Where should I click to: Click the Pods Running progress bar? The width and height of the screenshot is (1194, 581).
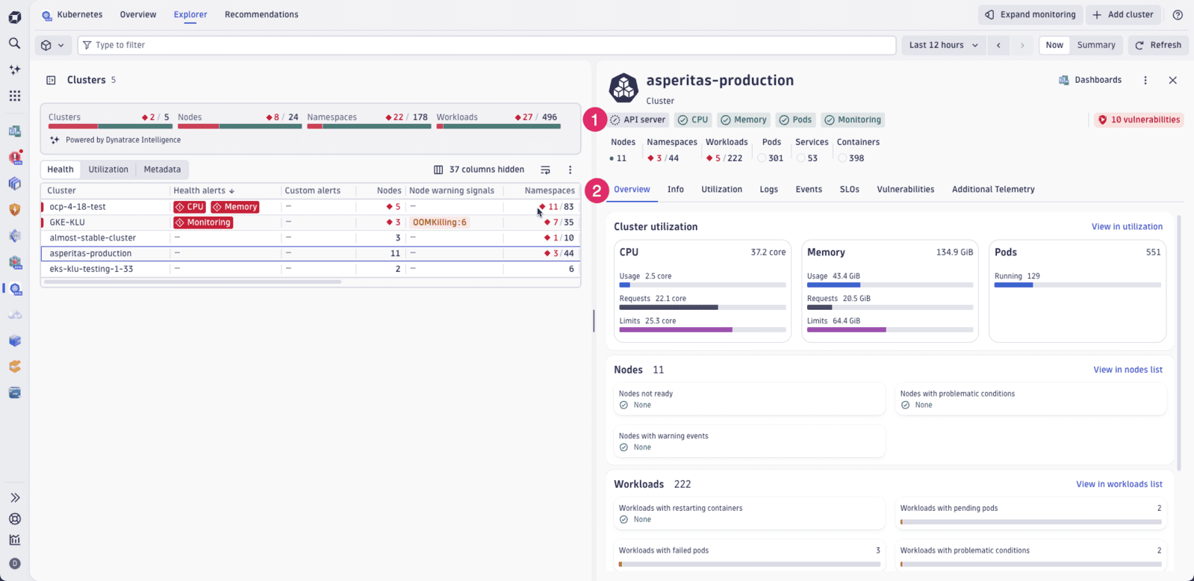[1078, 285]
